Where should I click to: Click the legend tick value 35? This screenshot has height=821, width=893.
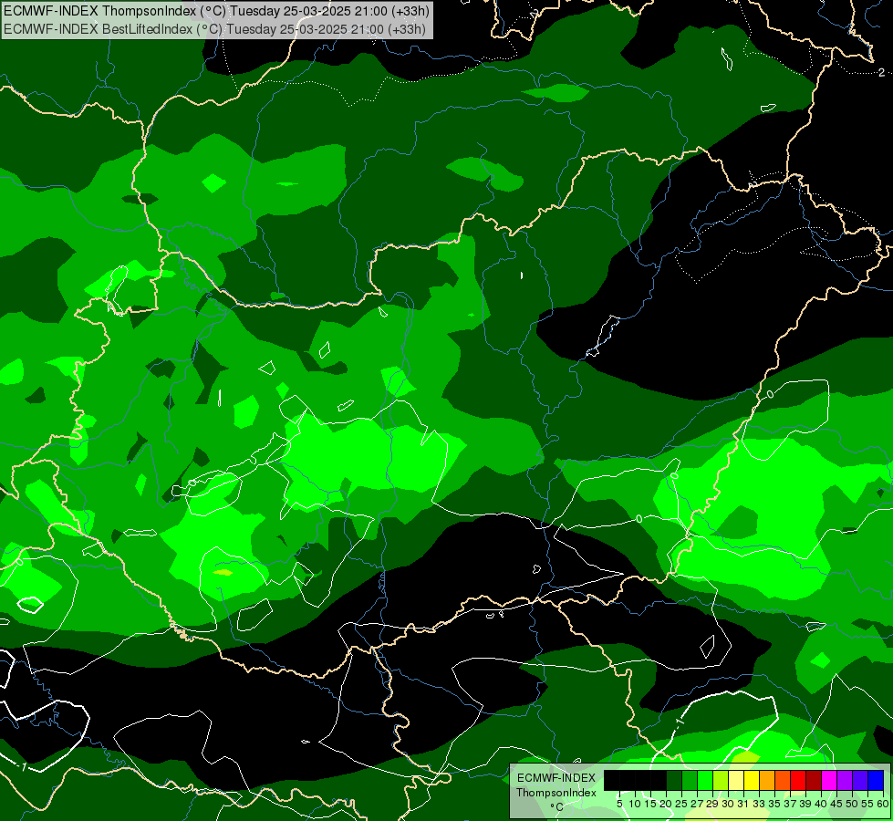tap(775, 804)
